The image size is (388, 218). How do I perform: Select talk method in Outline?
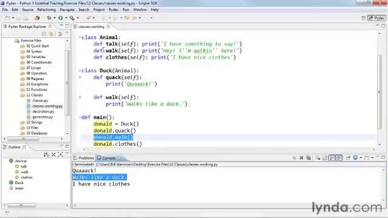[x=24, y=167]
